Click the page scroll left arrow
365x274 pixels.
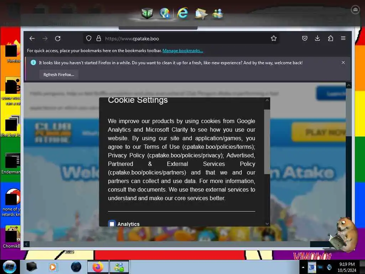(x=26, y=244)
